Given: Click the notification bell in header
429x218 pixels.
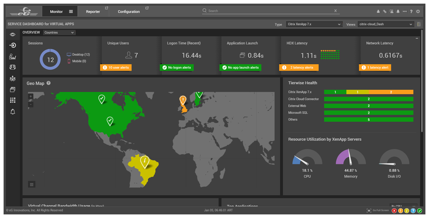Looking at the screenshot, I should [x=398, y=11].
